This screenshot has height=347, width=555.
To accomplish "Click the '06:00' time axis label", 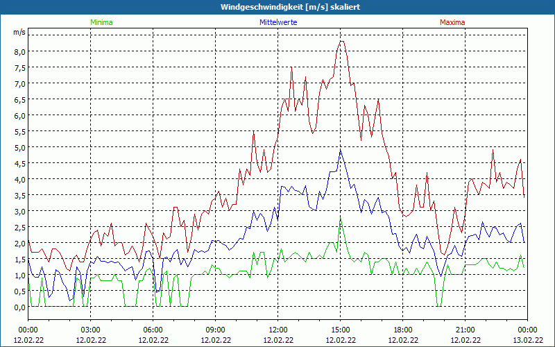I will (153, 330).
